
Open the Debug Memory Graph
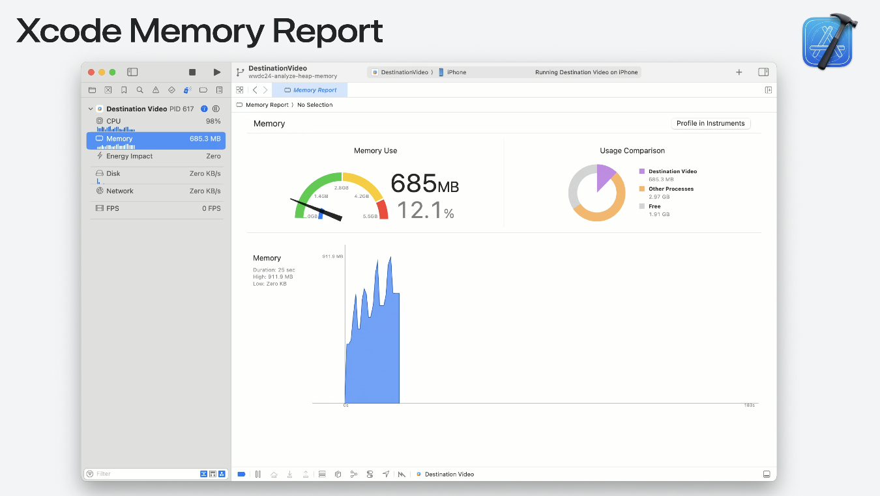(x=354, y=474)
